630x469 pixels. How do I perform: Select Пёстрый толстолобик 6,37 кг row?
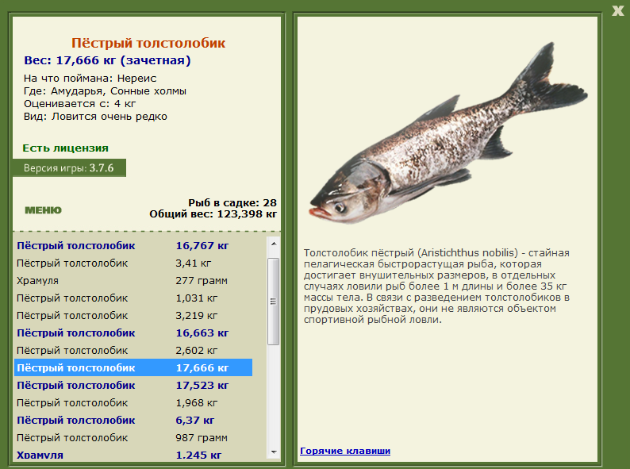point(133,421)
